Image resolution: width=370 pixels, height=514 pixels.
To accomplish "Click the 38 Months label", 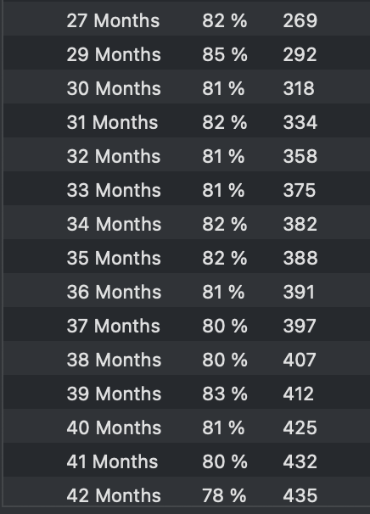I will 114,360.
